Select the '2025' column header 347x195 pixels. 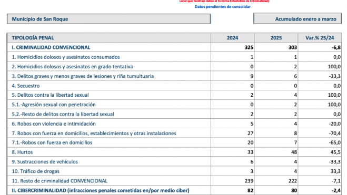276,38
